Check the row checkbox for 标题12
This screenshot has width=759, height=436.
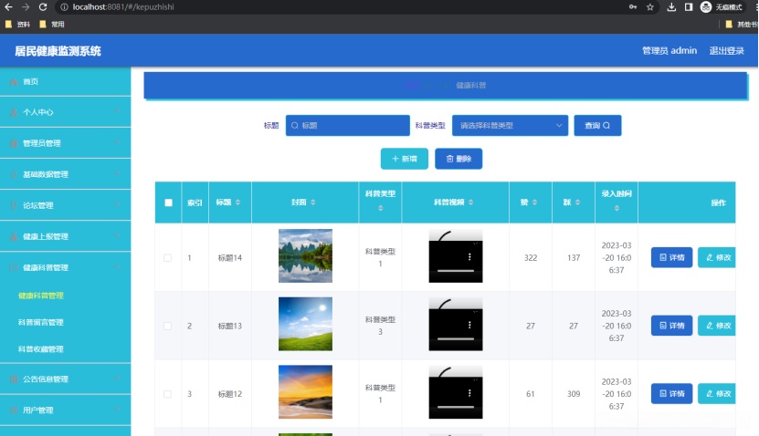pyautogui.click(x=167, y=394)
